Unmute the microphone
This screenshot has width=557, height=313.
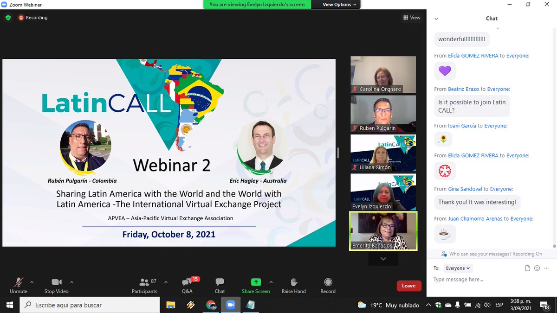tap(19, 286)
